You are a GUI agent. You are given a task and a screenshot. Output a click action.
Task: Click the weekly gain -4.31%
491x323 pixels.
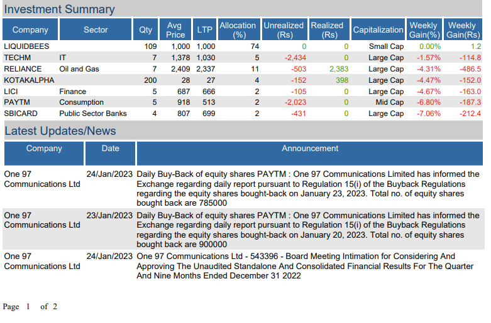coord(429,69)
